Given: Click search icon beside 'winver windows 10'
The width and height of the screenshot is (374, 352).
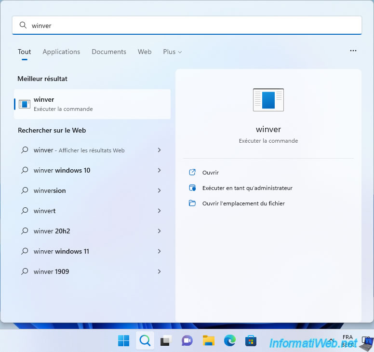Looking at the screenshot, I should click(x=25, y=170).
